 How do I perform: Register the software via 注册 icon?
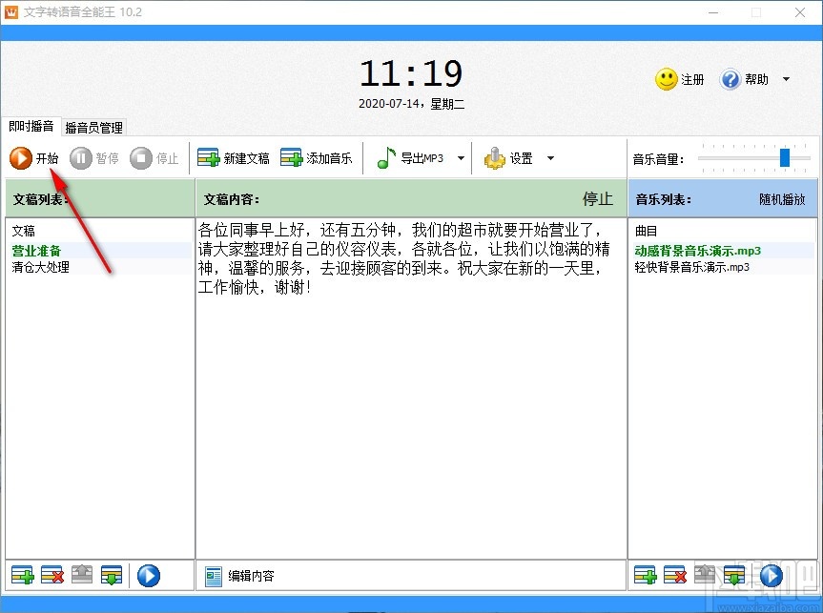[x=679, y=79]
